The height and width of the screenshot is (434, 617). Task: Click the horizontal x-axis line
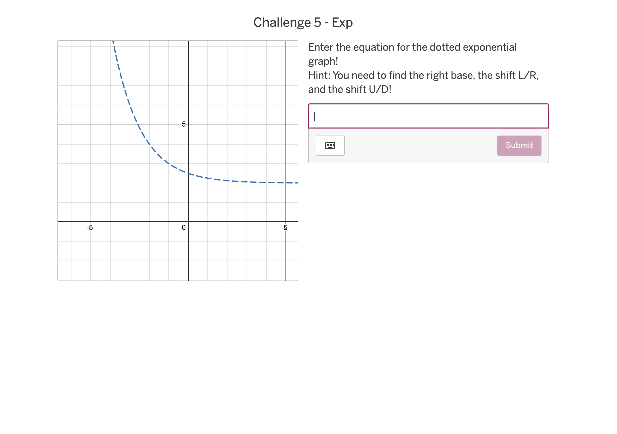[134, 222]
